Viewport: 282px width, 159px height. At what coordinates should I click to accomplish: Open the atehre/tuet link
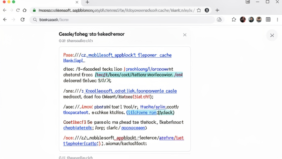[x=171, y=138]
